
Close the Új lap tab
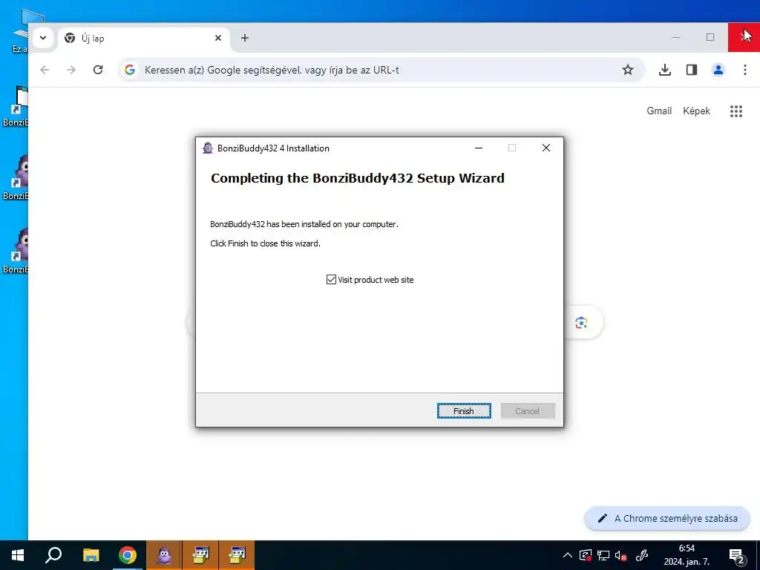click(218, 38)
